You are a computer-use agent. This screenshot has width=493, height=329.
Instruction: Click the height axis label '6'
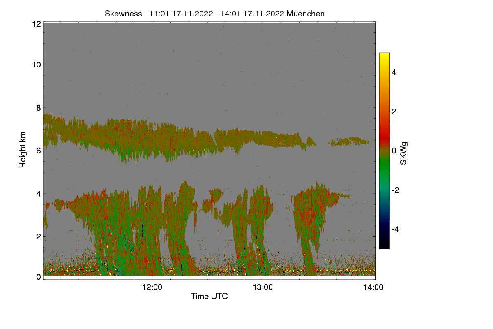click(x=38, y=151)
